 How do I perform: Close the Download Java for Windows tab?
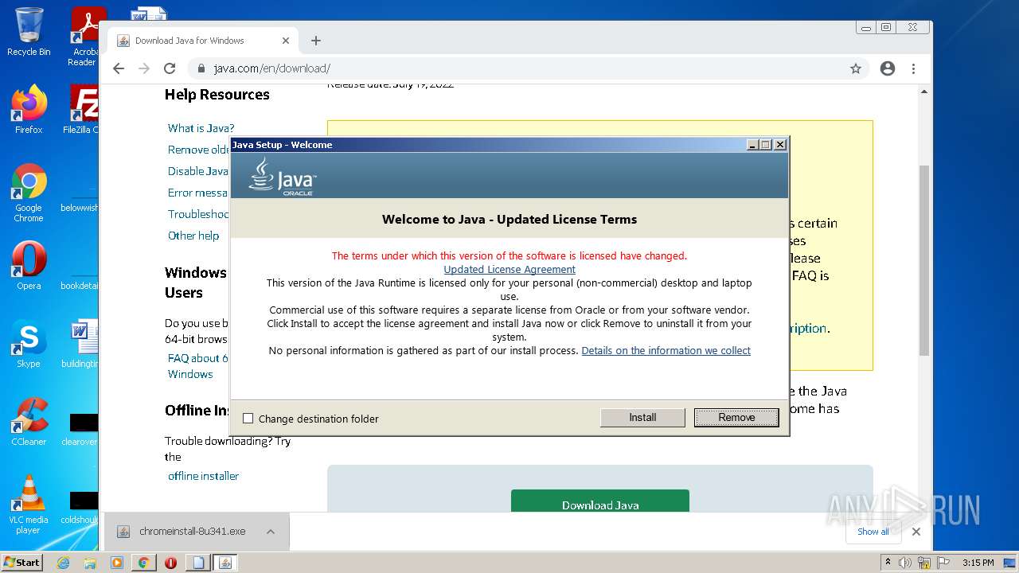[x=286, y=41]
